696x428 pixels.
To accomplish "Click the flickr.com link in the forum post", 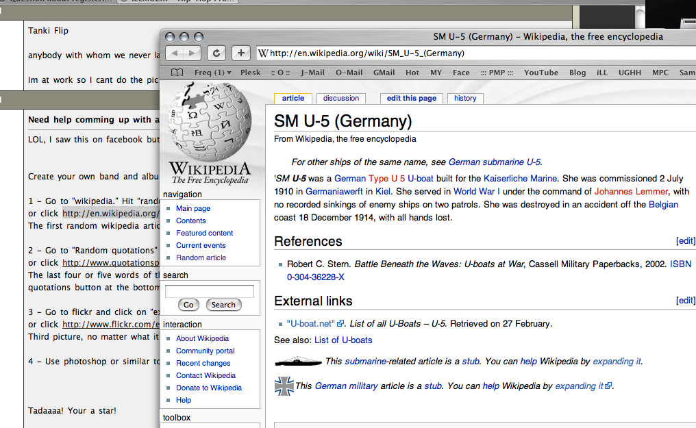I will (110, 325).
